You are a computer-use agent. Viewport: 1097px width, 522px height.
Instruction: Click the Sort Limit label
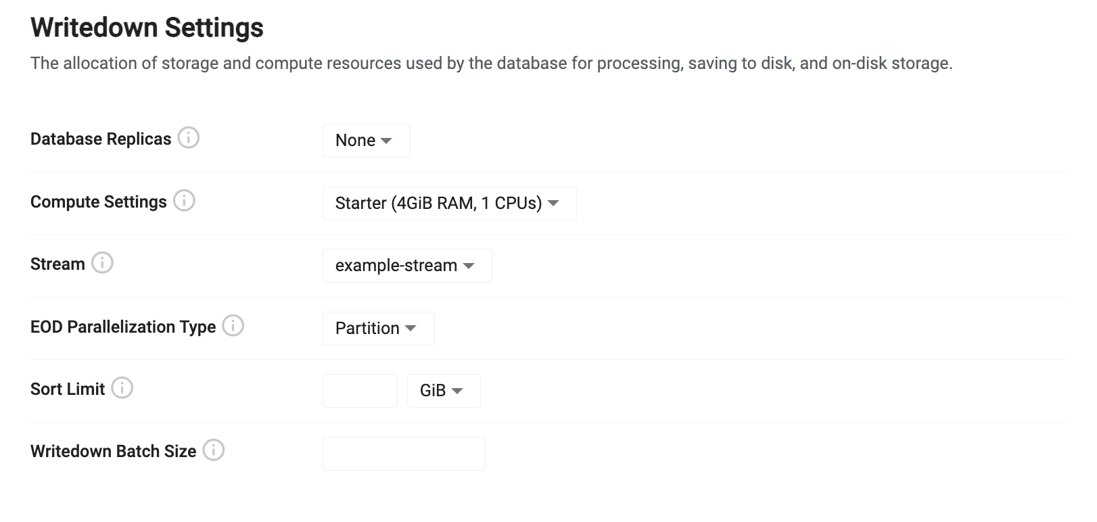68,389
